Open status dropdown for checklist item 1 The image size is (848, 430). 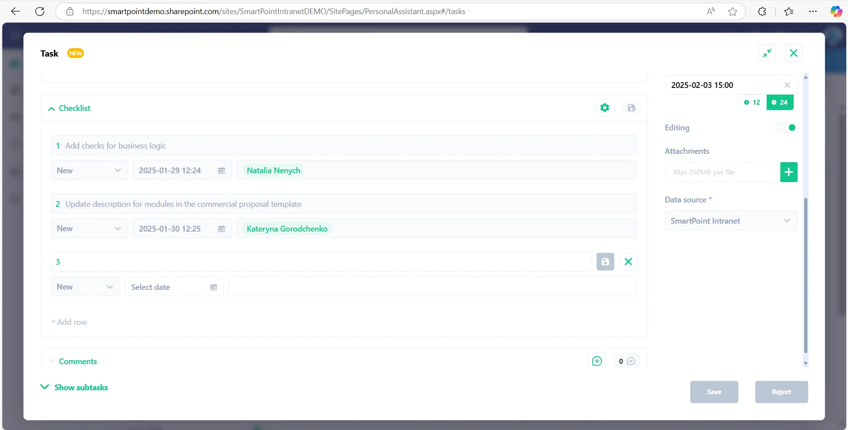(x=89, y=170)
